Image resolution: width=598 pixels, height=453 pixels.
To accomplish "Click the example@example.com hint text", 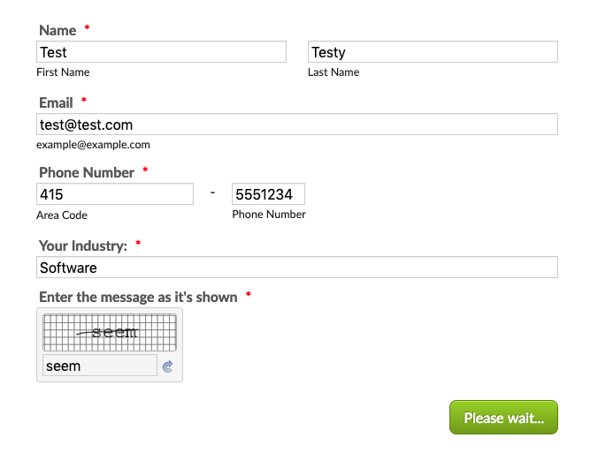I will [x=93, y=145].
